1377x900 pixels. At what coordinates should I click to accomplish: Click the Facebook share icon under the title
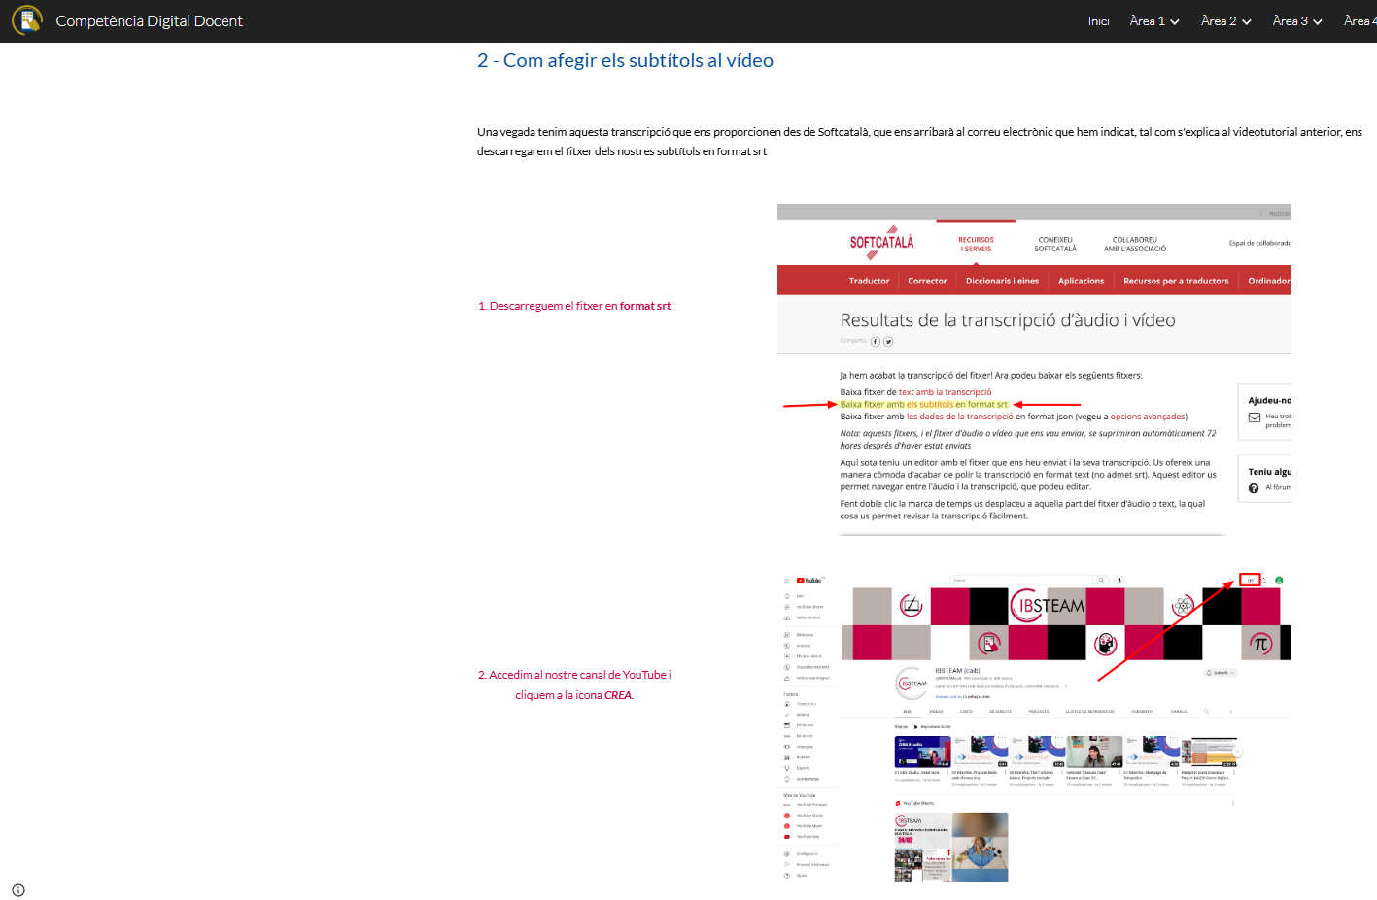(x=876, y=342)
